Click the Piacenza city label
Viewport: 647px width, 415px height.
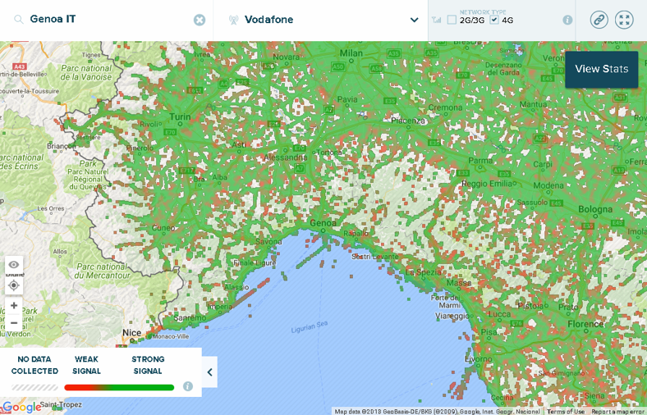pyautogui.click(x=408, y=121)
